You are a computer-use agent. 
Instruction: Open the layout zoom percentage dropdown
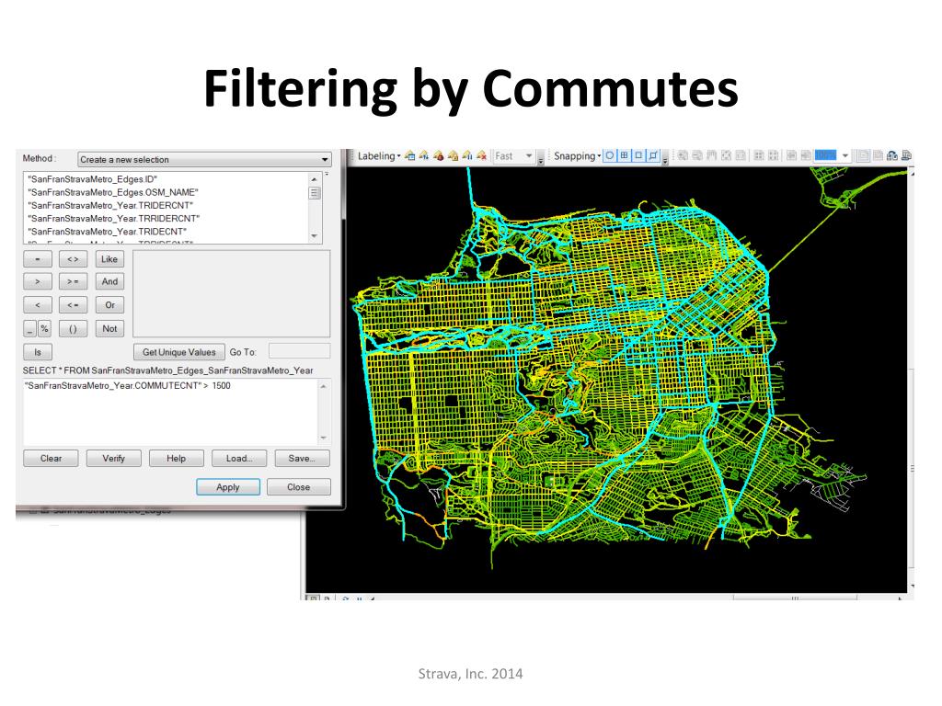pyautogui.click(x=845, y=156)
